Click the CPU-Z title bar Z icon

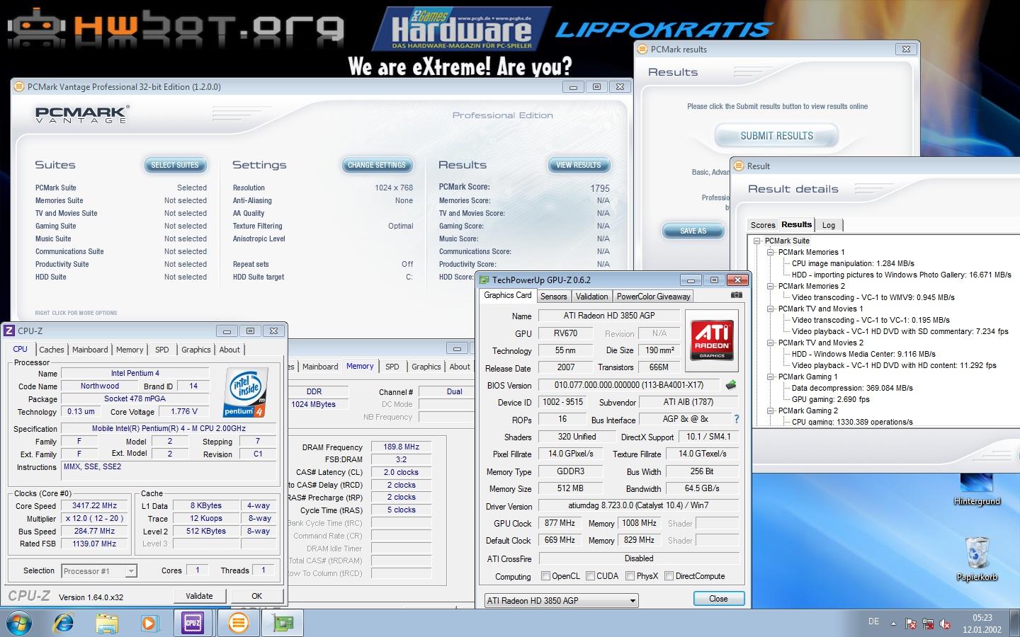point(9,331)
